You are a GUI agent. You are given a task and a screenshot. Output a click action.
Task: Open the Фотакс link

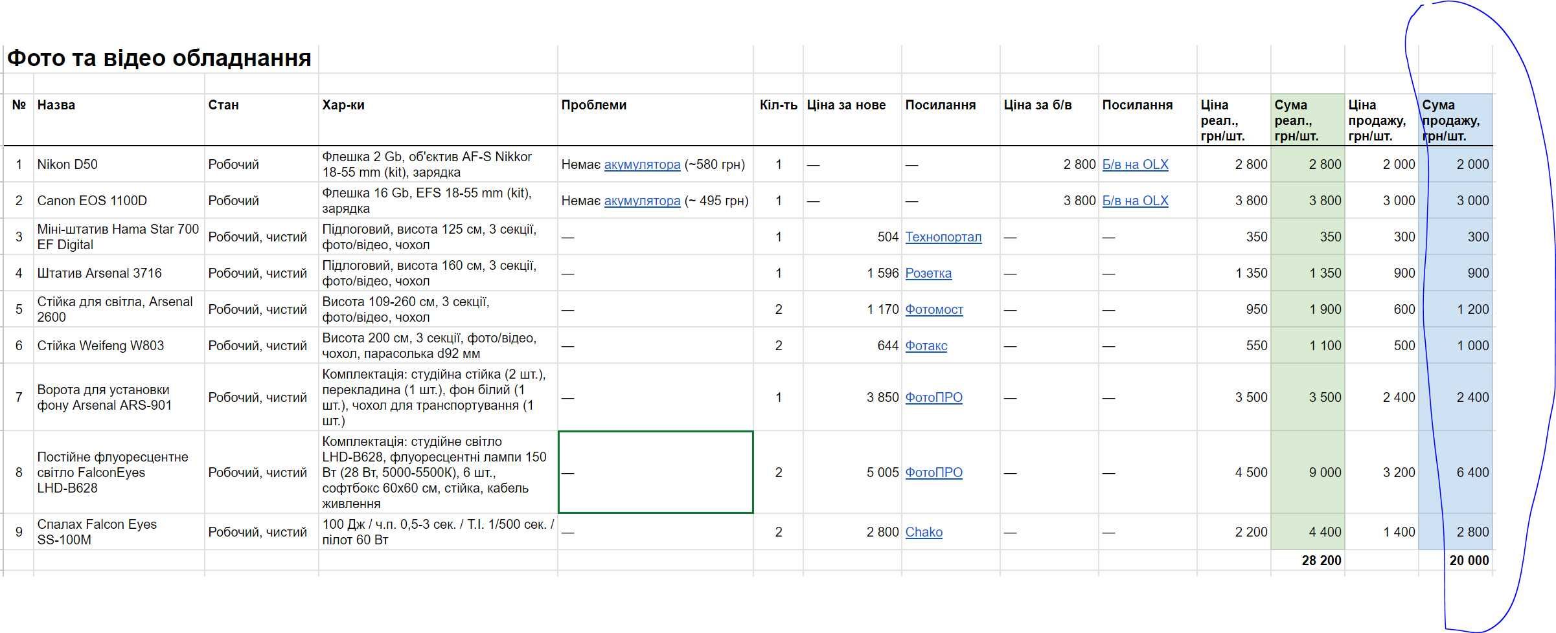926,346
